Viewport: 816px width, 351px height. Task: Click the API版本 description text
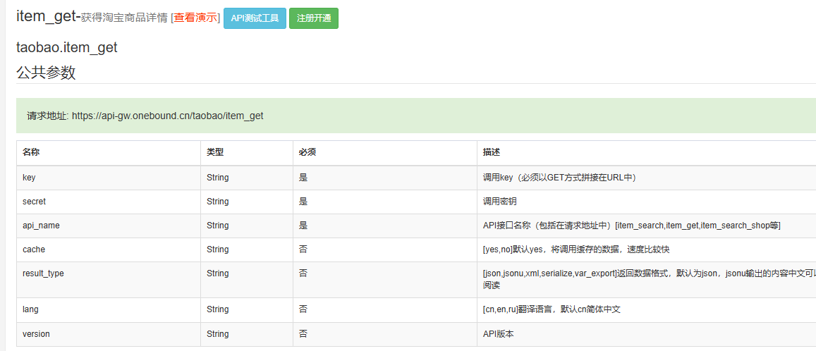[498, 334]
